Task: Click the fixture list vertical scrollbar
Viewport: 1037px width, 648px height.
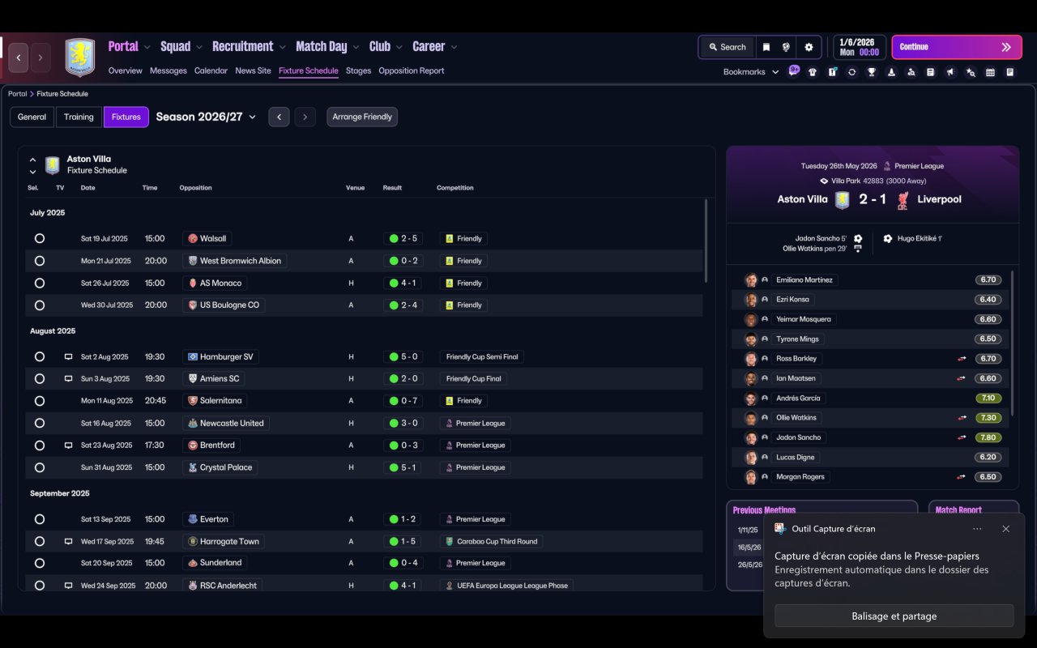Action: click(x=706, y=241)
